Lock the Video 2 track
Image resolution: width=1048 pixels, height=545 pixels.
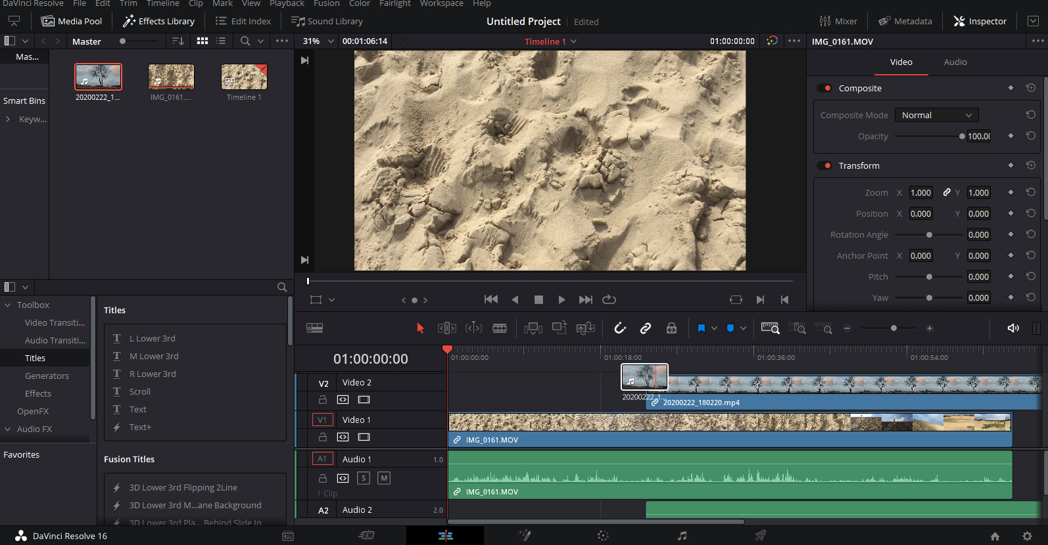[323, 400]
